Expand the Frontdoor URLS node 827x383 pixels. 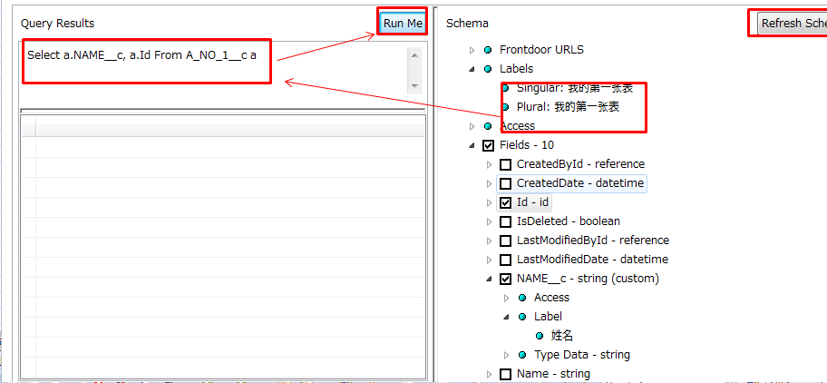pos(472,50)
